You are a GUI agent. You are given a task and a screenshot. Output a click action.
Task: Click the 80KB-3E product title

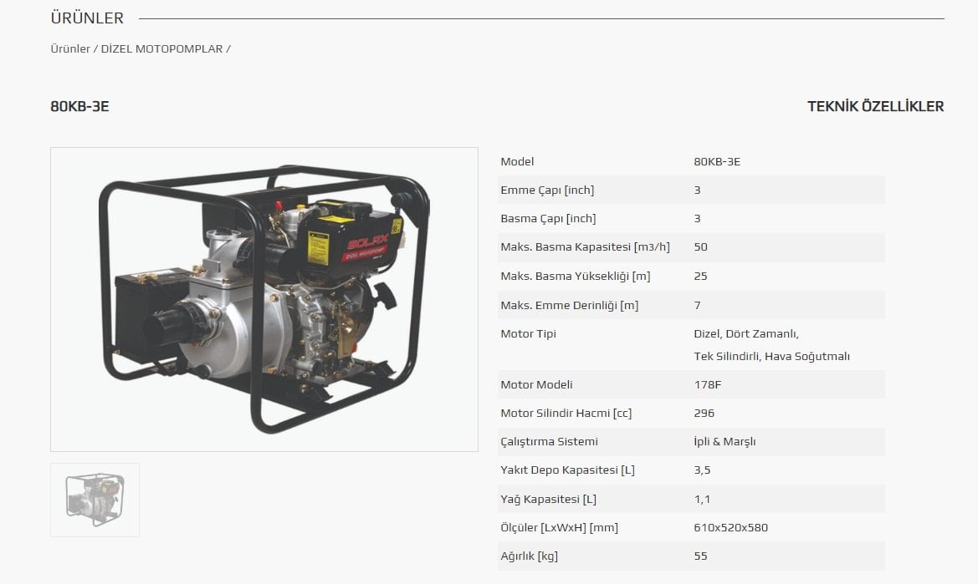pyautogui.click(x=80, y=106)
